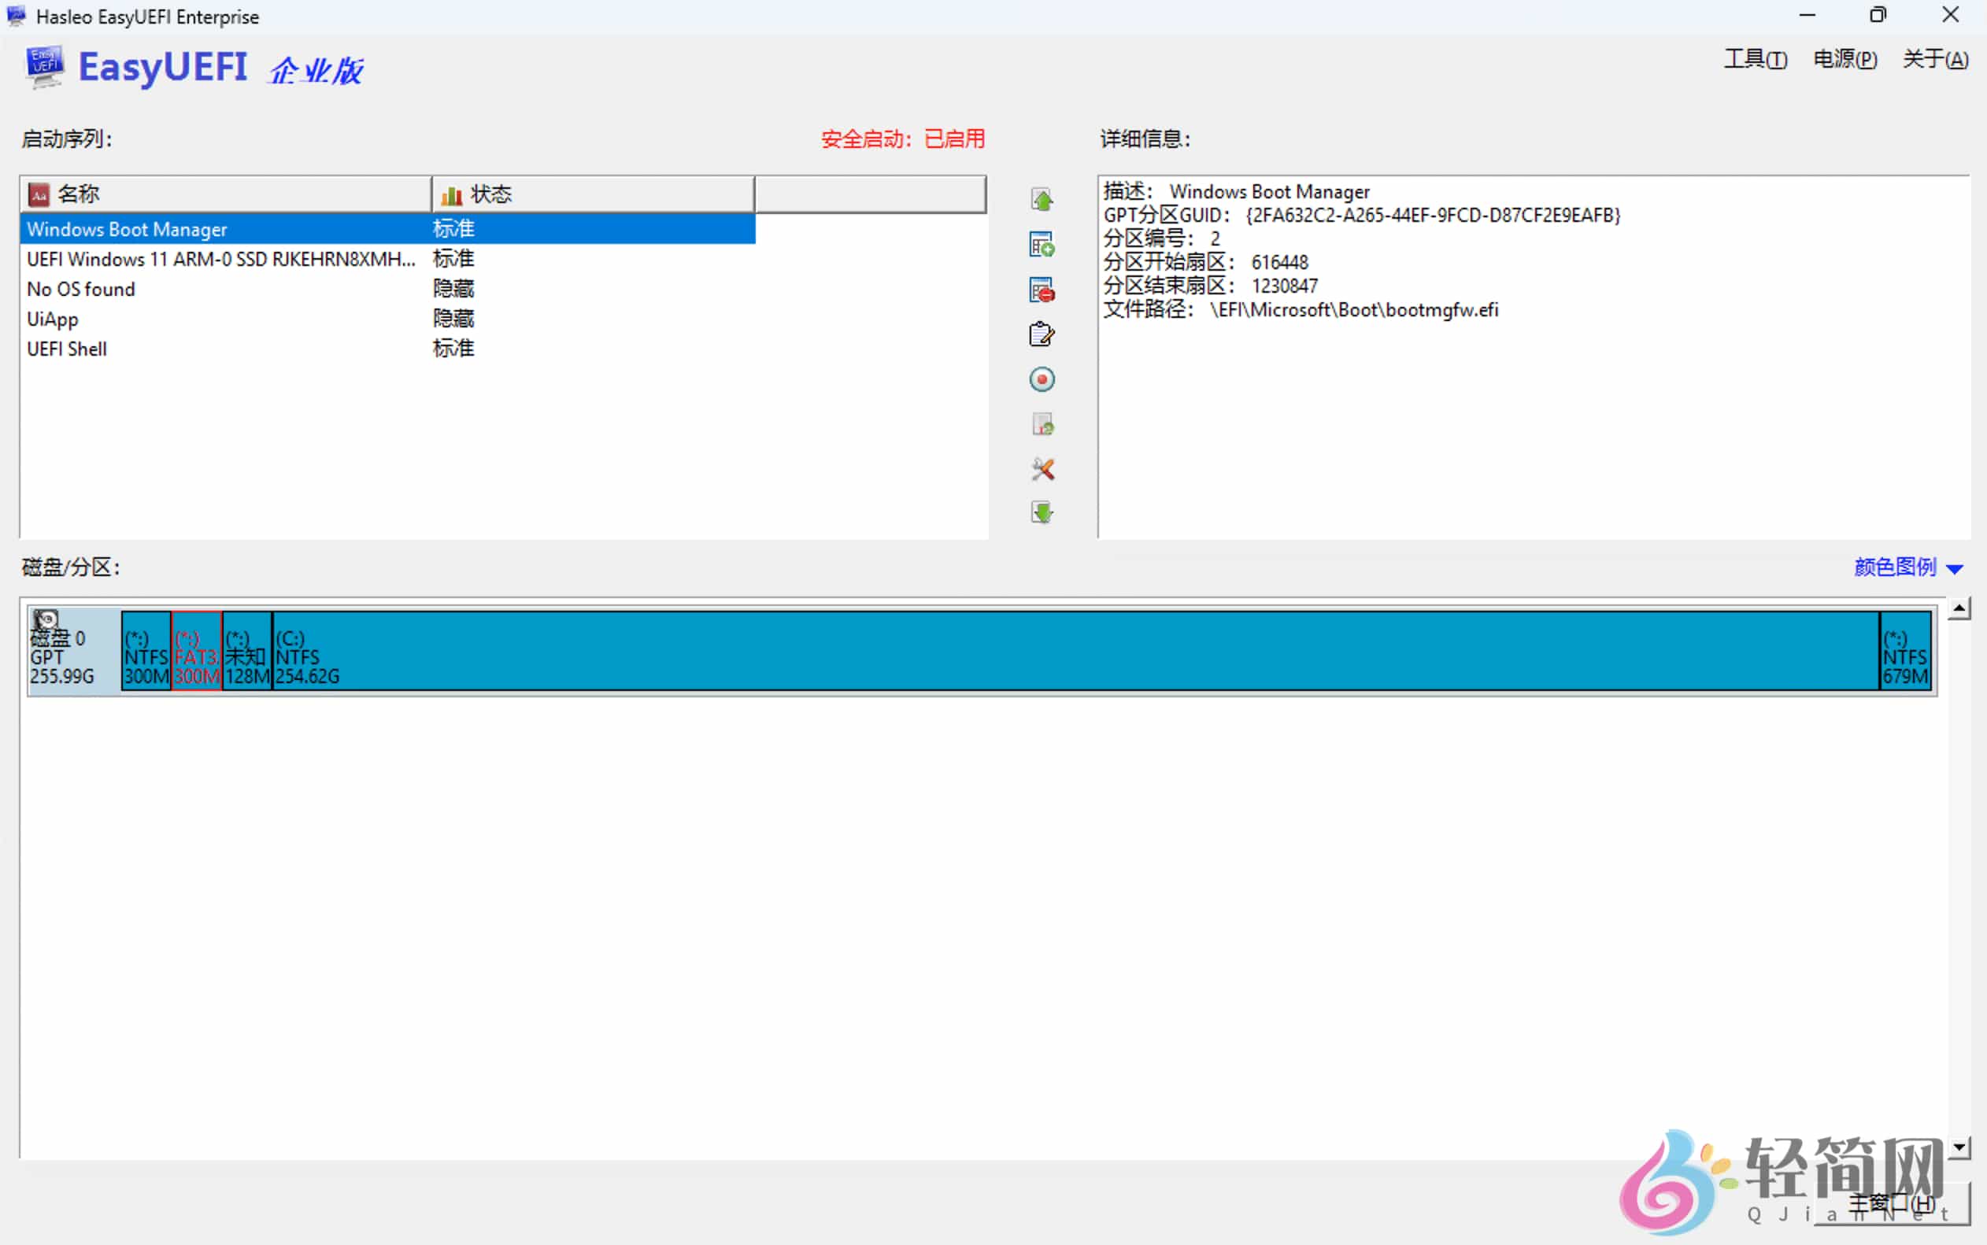
Task: Click the 详细信息: section label
Action: [1145, 139]
